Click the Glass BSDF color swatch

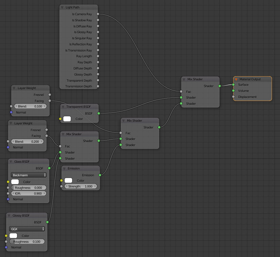click(15, 182)
